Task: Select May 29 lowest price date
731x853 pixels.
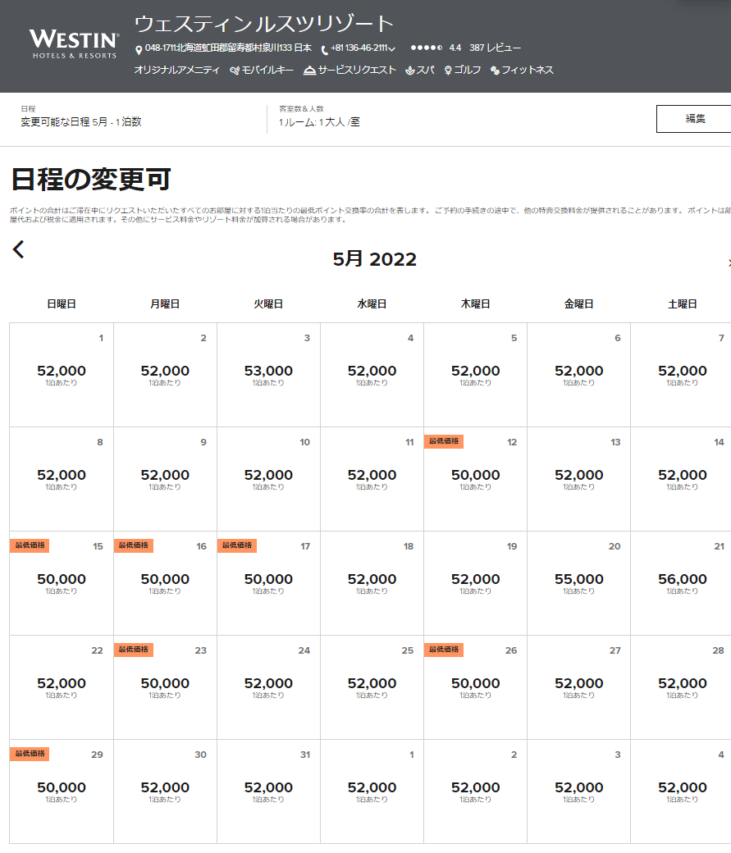Action: [62, 791]
